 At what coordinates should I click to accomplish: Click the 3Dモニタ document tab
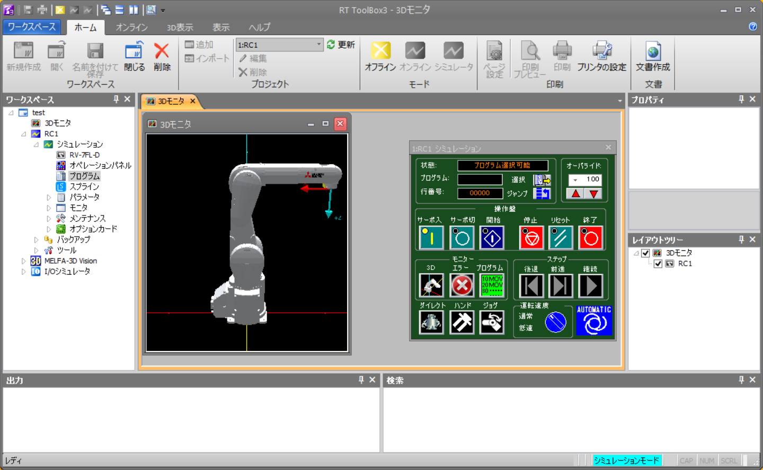point(171,101)
